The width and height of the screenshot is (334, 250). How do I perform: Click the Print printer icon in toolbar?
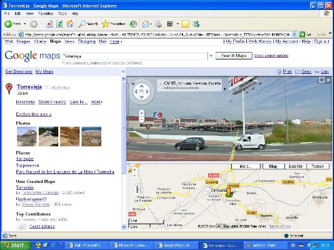(x=159, y=24)
